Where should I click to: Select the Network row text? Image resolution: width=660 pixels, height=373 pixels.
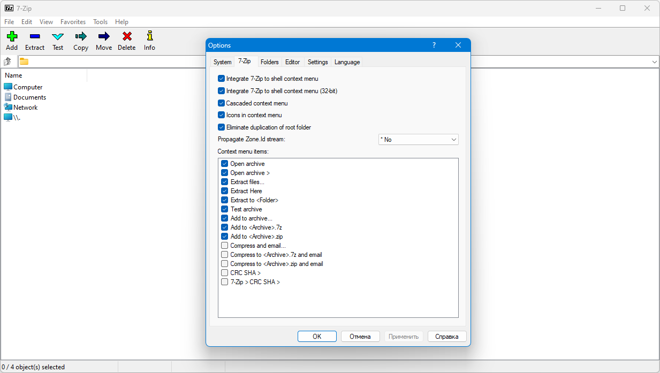(26, 108)
